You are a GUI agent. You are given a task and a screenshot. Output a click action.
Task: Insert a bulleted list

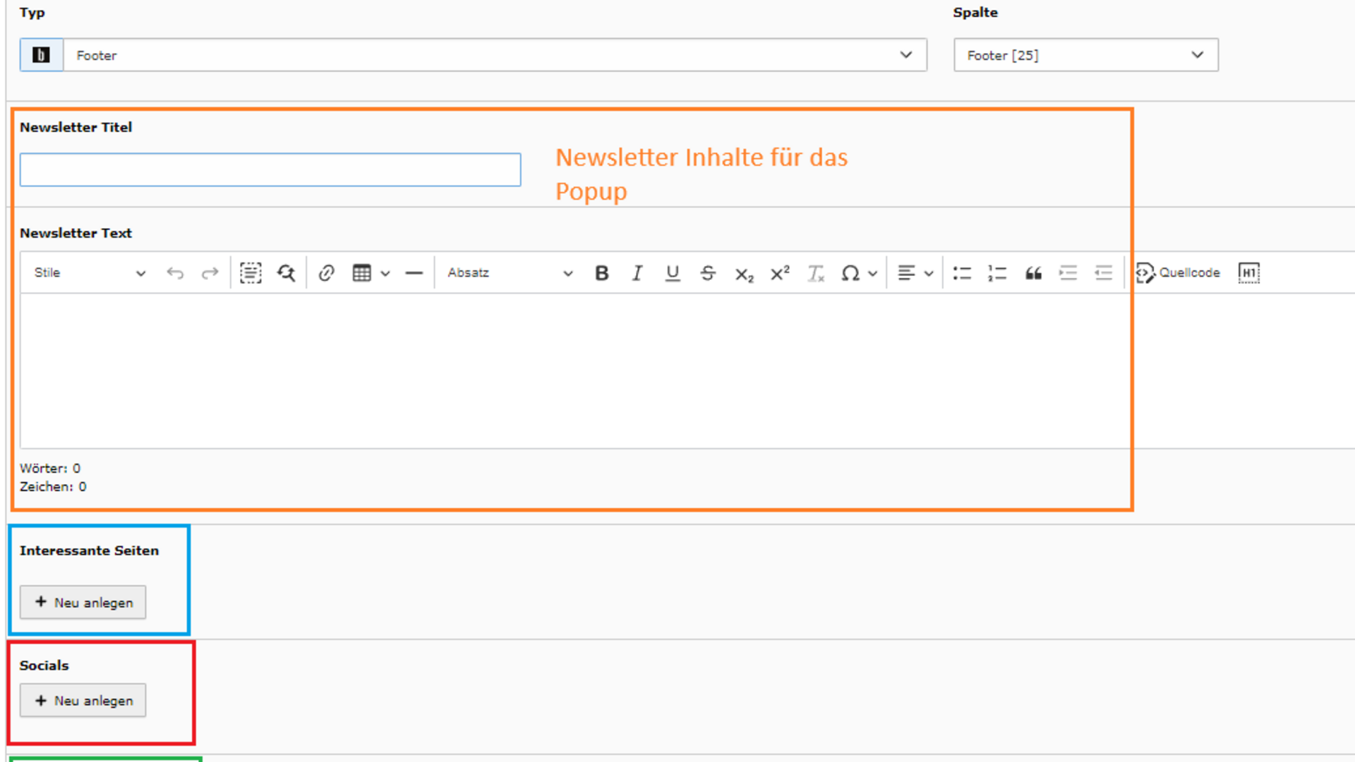coord(962,273)
